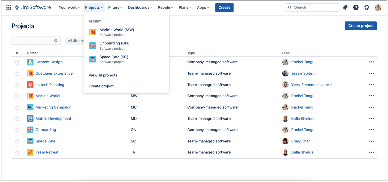Click the Mobile Development project icon
This screenshot has width=388, height=182.
(30, 119)
